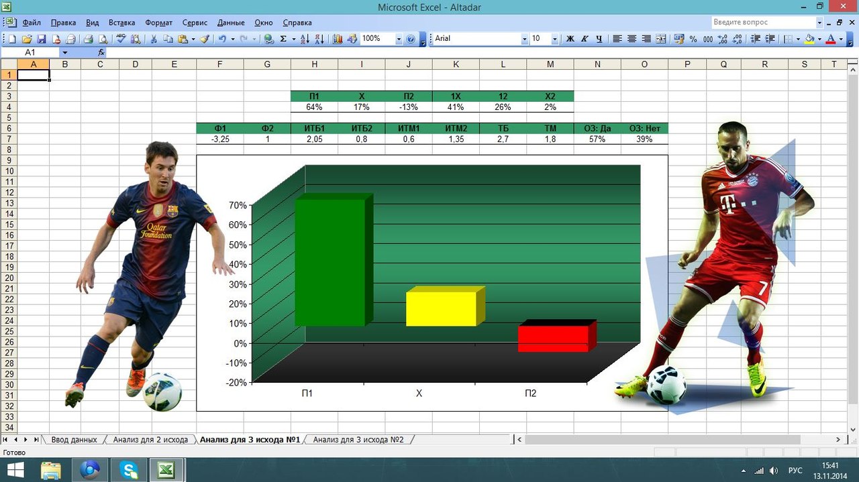Apply percent style format
Image resolution: width=859 pixels, height=482 pixels.
click(693, 39)
